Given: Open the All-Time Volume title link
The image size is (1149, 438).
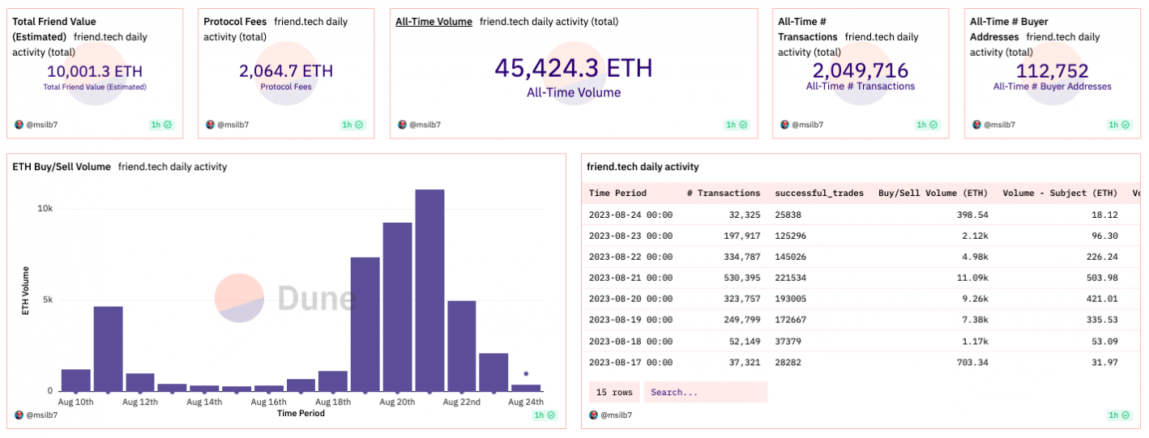Looking at the screenshot, I should pyautogui.click(x=434, y=22).
